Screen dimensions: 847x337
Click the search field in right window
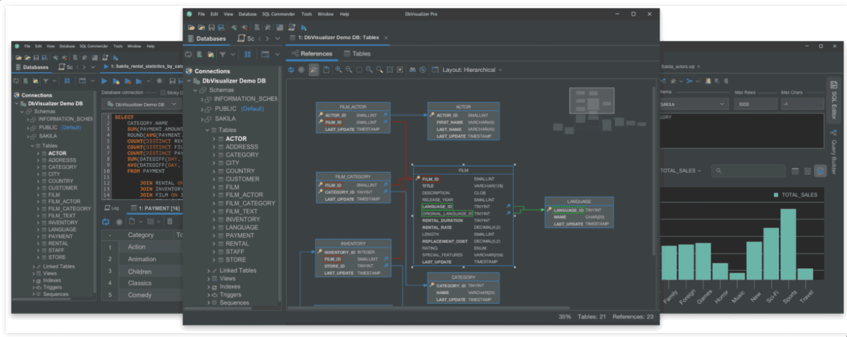pyautogui.click(x=748, y=170)
